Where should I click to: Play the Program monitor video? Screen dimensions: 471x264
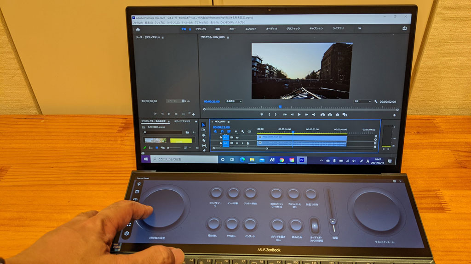point(299,114)
